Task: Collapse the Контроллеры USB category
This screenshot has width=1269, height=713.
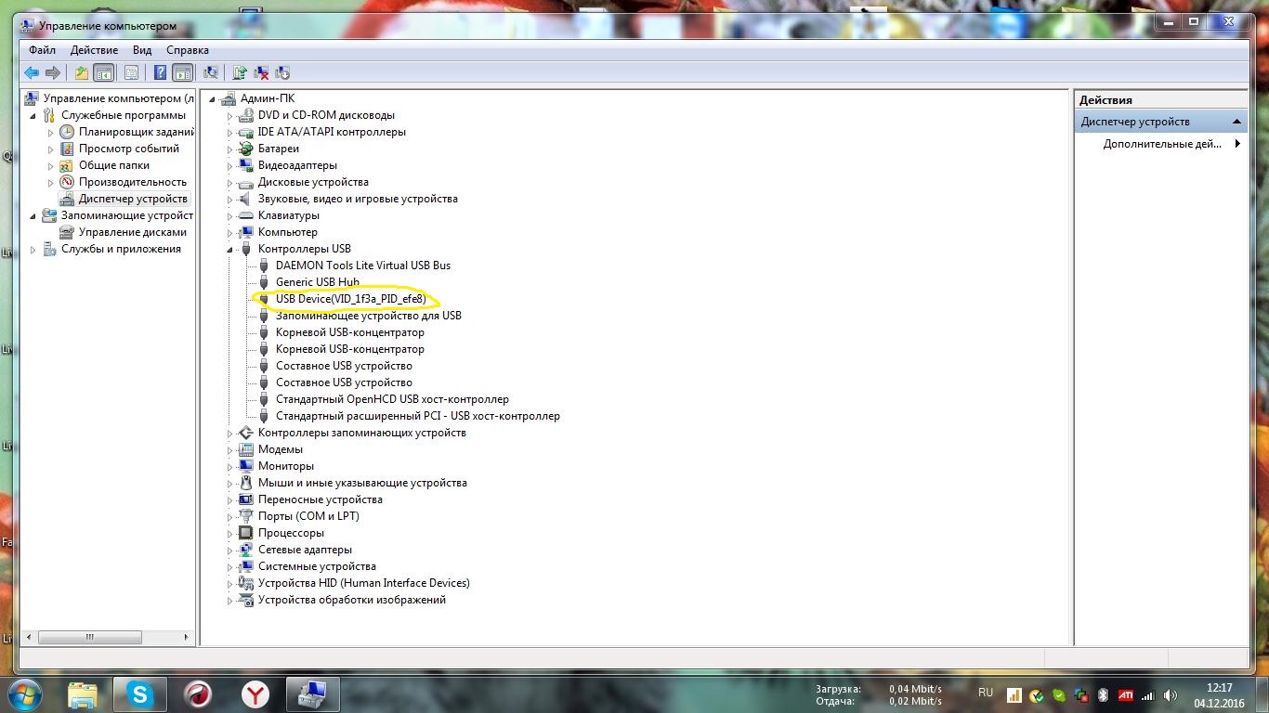Action: 230,249
